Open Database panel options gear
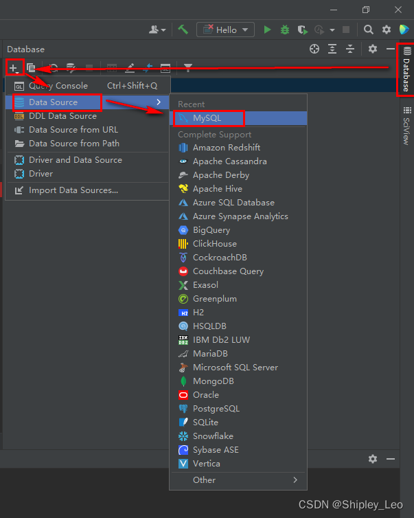Screen dimensions: 414x518 click(x=373, y=49)
